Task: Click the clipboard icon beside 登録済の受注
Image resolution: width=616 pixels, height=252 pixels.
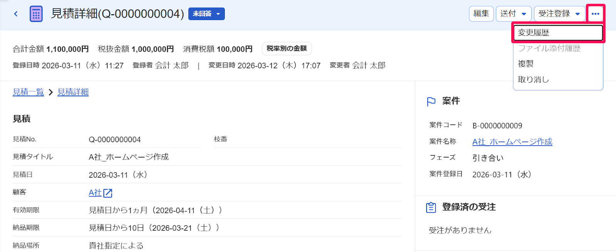Action: coord(431,207)
